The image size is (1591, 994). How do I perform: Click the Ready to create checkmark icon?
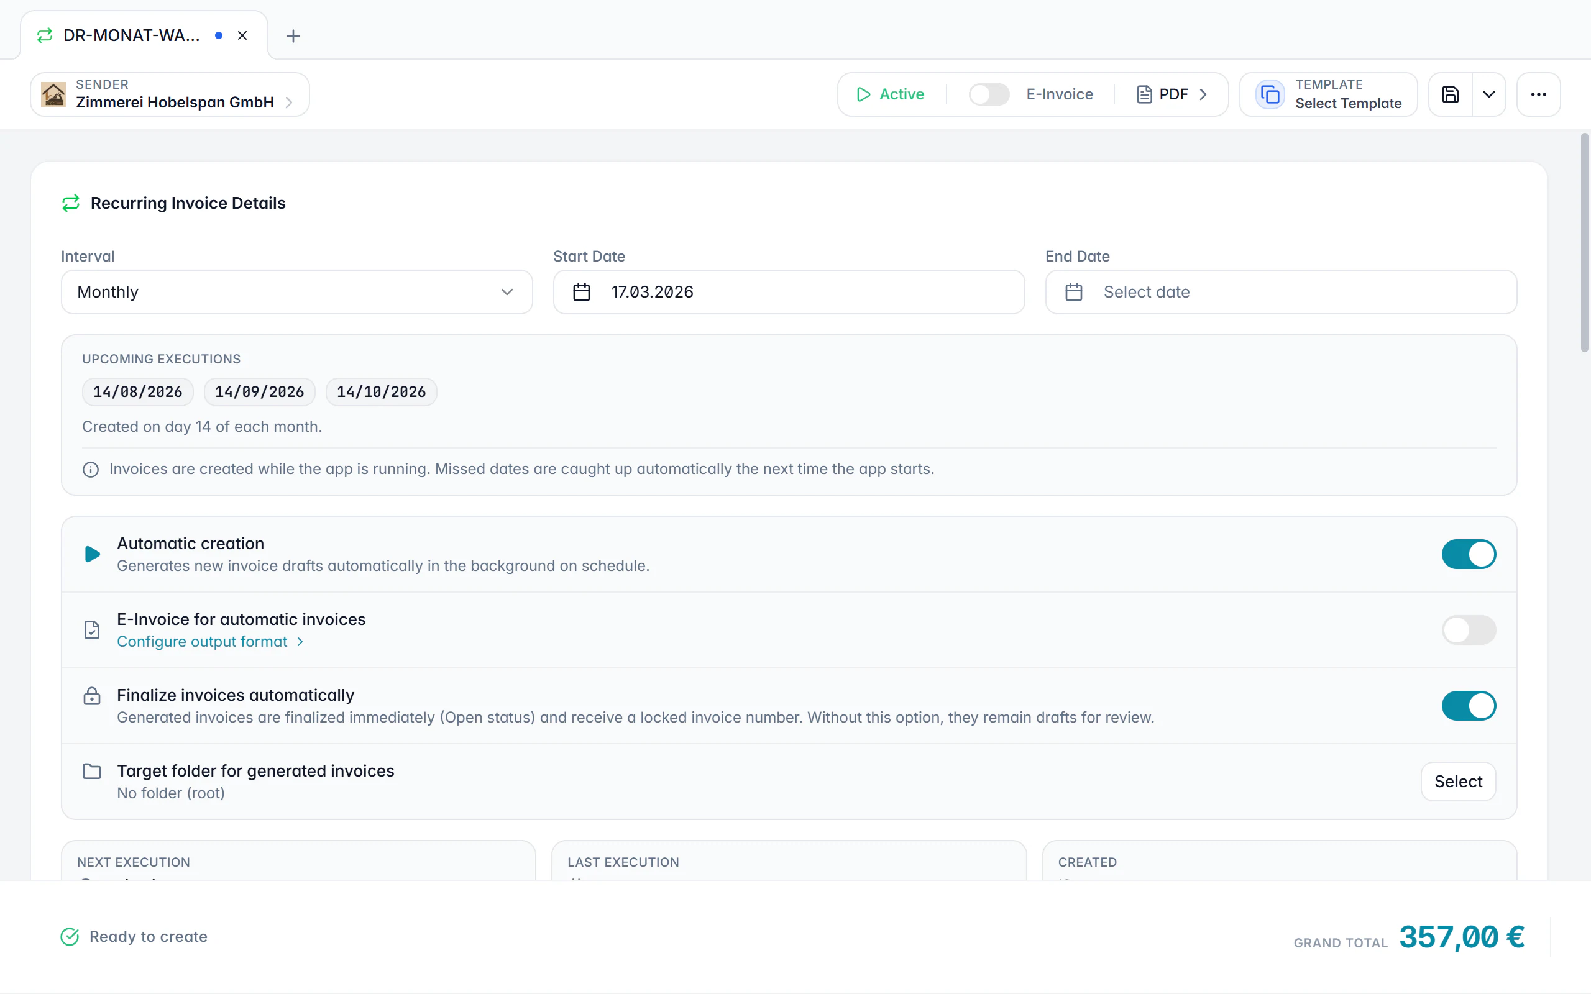click(x=70, y=937)
